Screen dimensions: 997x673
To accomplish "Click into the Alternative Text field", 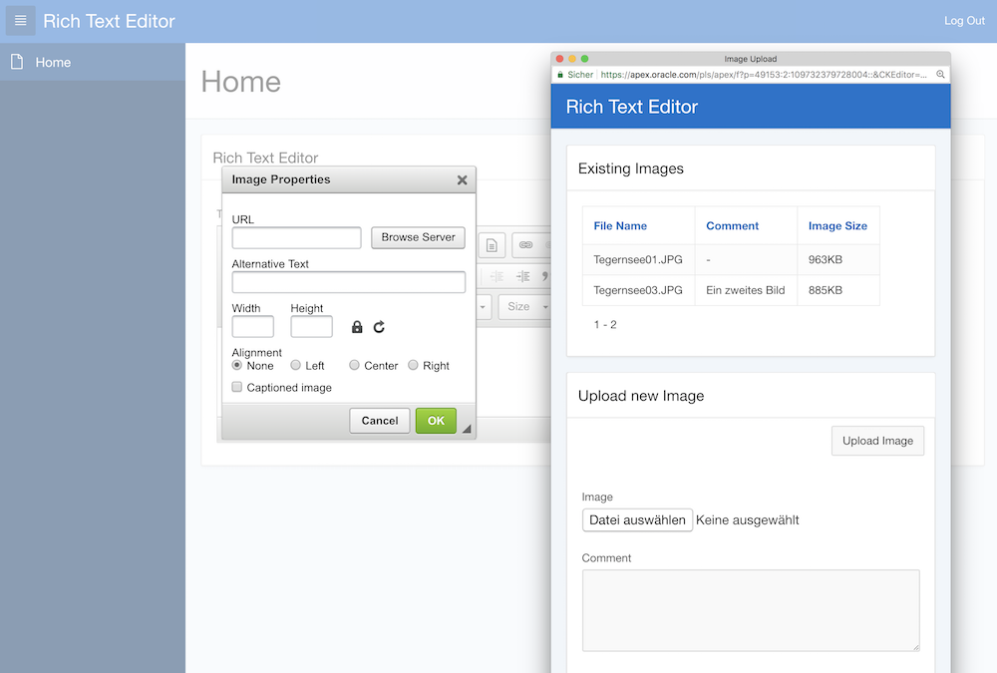I will click(x=348, y=282).
